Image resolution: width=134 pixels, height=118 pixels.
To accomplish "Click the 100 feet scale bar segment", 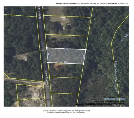I will (109, 99).
